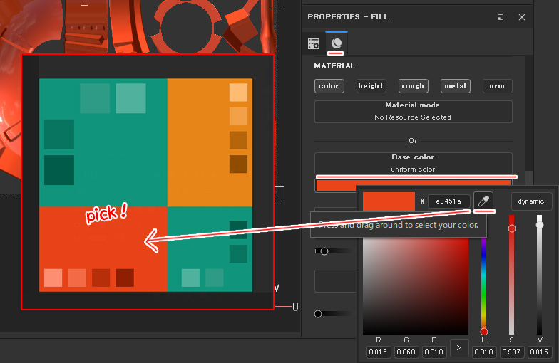Enable the rough channel
559x363 pixels.
click(x=413, y=86)
